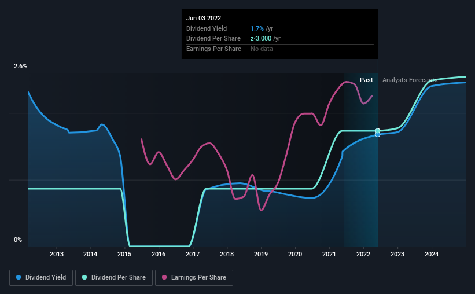Click the Dividend Per Share row label in tooltip
Image resolution: width=475 pixels, height=294 pixels.
213,39
